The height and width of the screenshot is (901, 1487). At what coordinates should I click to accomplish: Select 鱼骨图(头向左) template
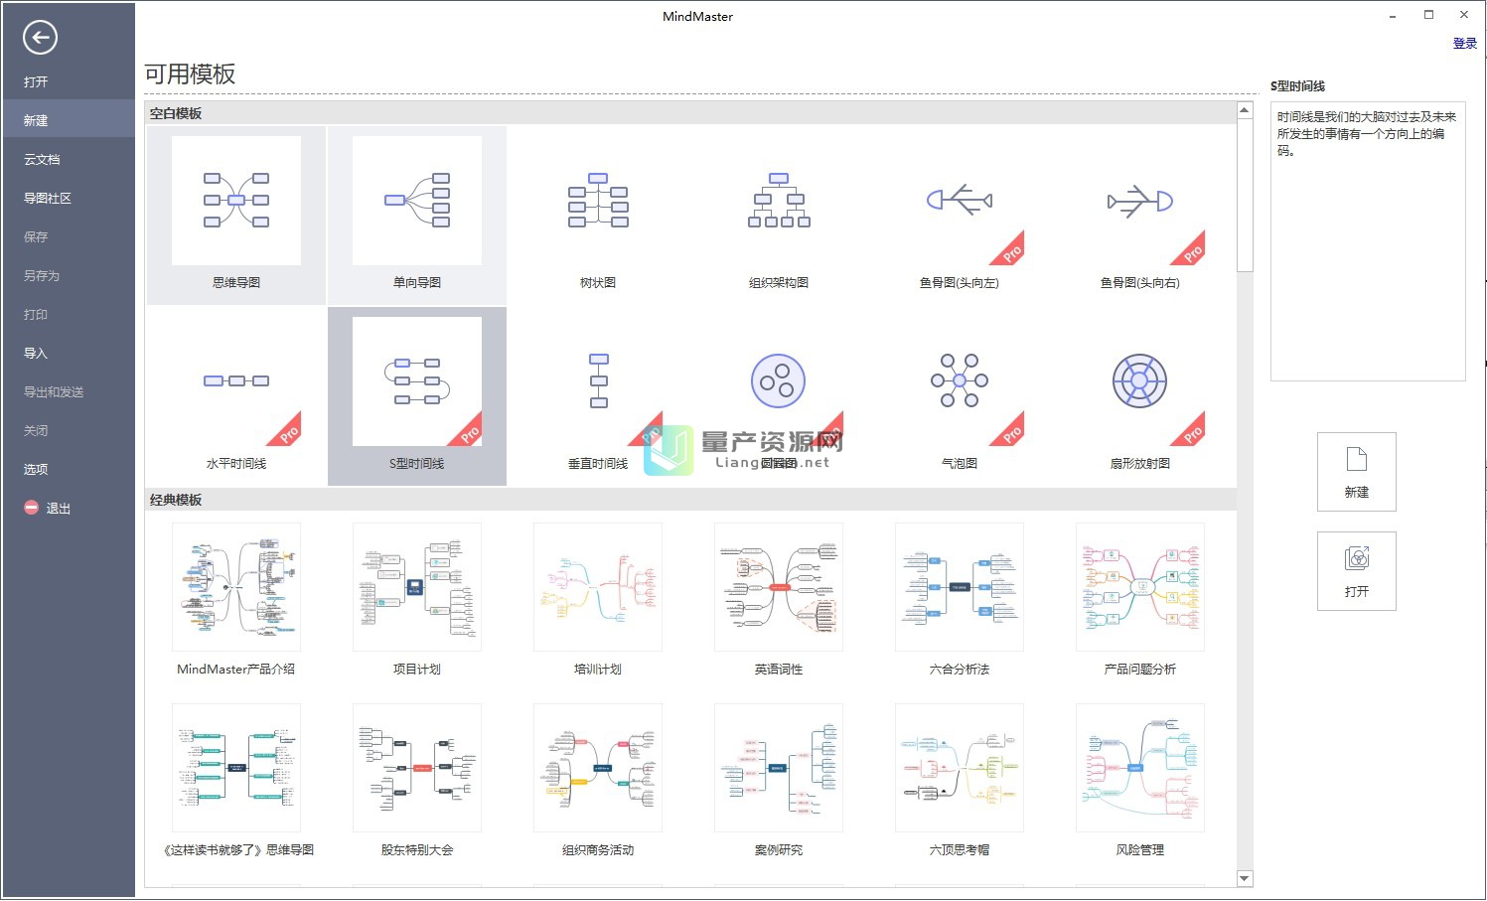point(960,215)
